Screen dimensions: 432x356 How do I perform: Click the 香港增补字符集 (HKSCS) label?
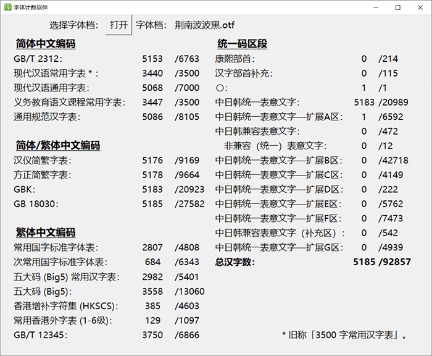point(66,306)
